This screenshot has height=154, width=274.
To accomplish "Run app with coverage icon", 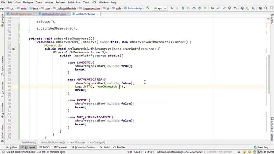I will tap(188, 8).
